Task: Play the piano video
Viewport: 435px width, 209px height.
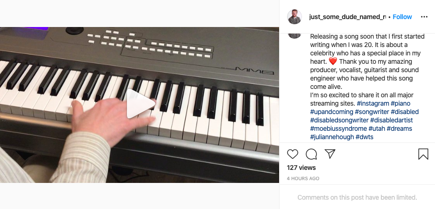Action: [x=140, y=103]
